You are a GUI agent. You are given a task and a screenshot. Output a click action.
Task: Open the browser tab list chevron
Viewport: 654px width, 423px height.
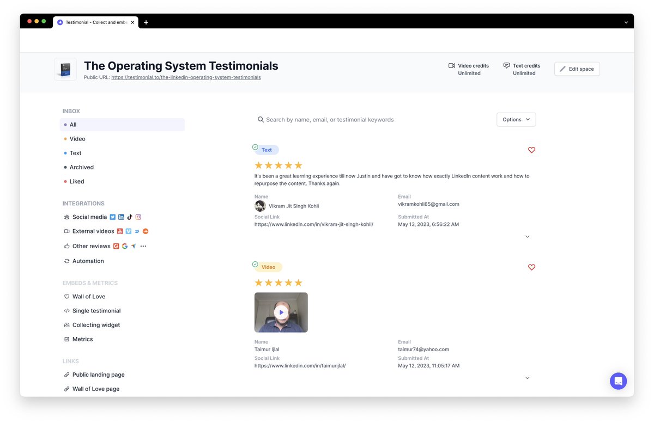point(626,22)
